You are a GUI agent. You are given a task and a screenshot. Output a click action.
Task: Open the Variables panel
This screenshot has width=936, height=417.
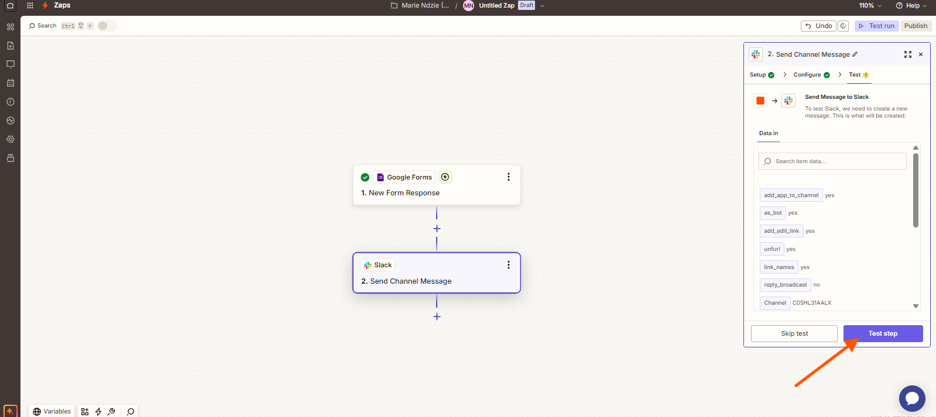pos(52,412)
